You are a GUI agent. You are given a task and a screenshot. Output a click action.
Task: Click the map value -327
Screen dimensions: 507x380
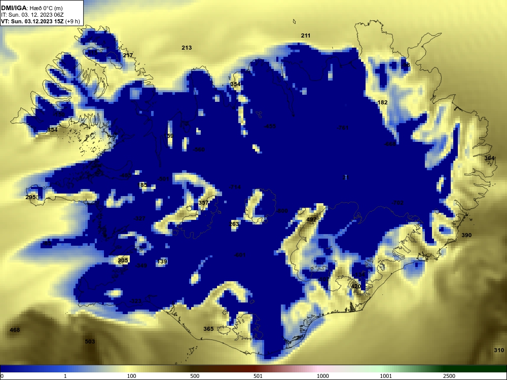[x=139, y=218]
